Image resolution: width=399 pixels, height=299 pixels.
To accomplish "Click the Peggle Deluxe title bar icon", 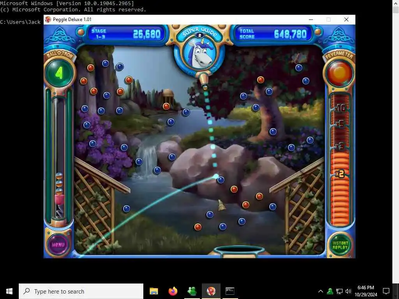I will (x=48, y=19).
